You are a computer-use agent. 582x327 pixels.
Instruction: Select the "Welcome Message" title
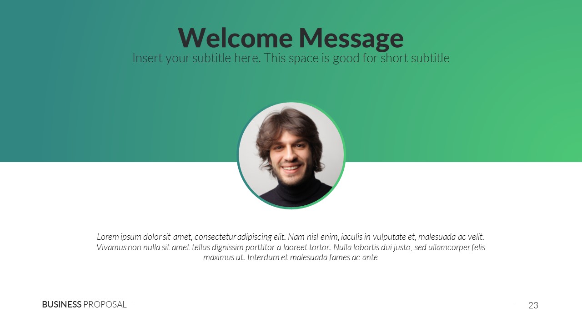291,38
